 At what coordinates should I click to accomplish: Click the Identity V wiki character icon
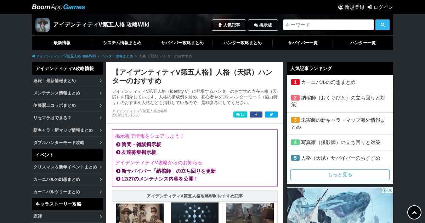pyautogui.click(x=42, y=25)
